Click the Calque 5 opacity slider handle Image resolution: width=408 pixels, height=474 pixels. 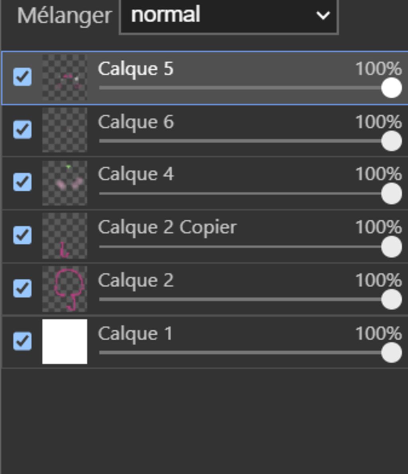coord(391,88)
